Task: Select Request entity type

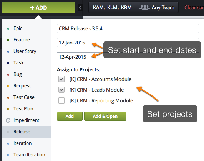Action: (x=27, y=86)
